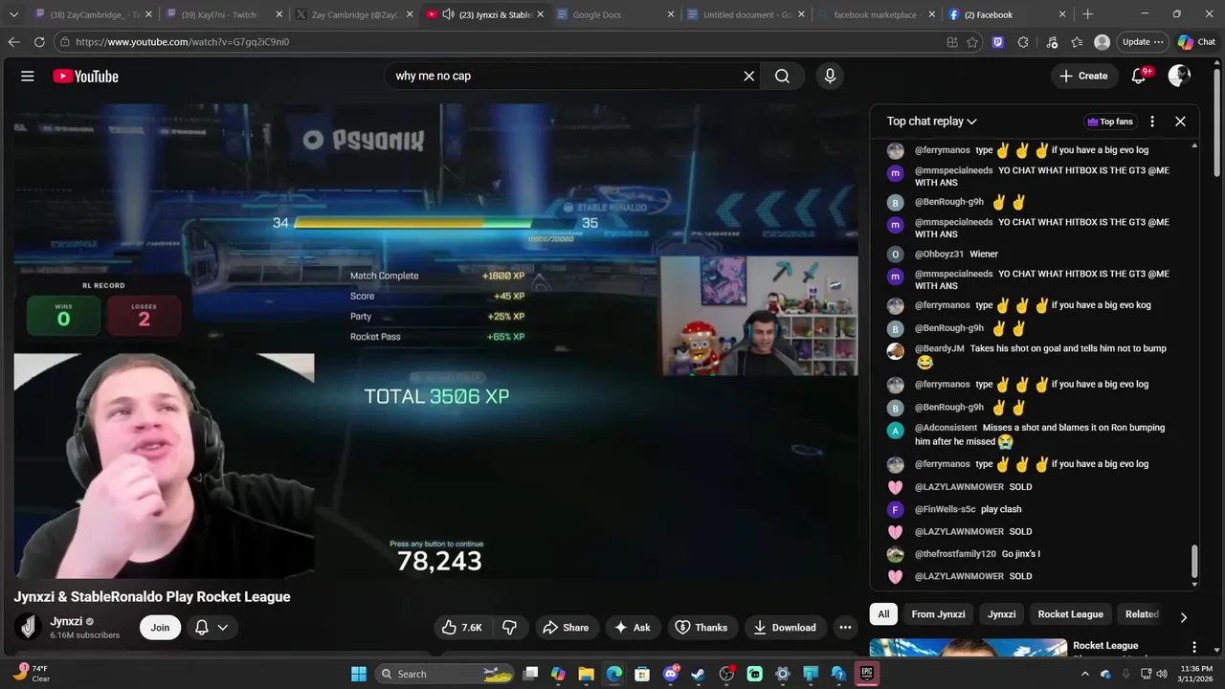1225x689 pixels.
Task: Share the video
Action: [566, 628]
